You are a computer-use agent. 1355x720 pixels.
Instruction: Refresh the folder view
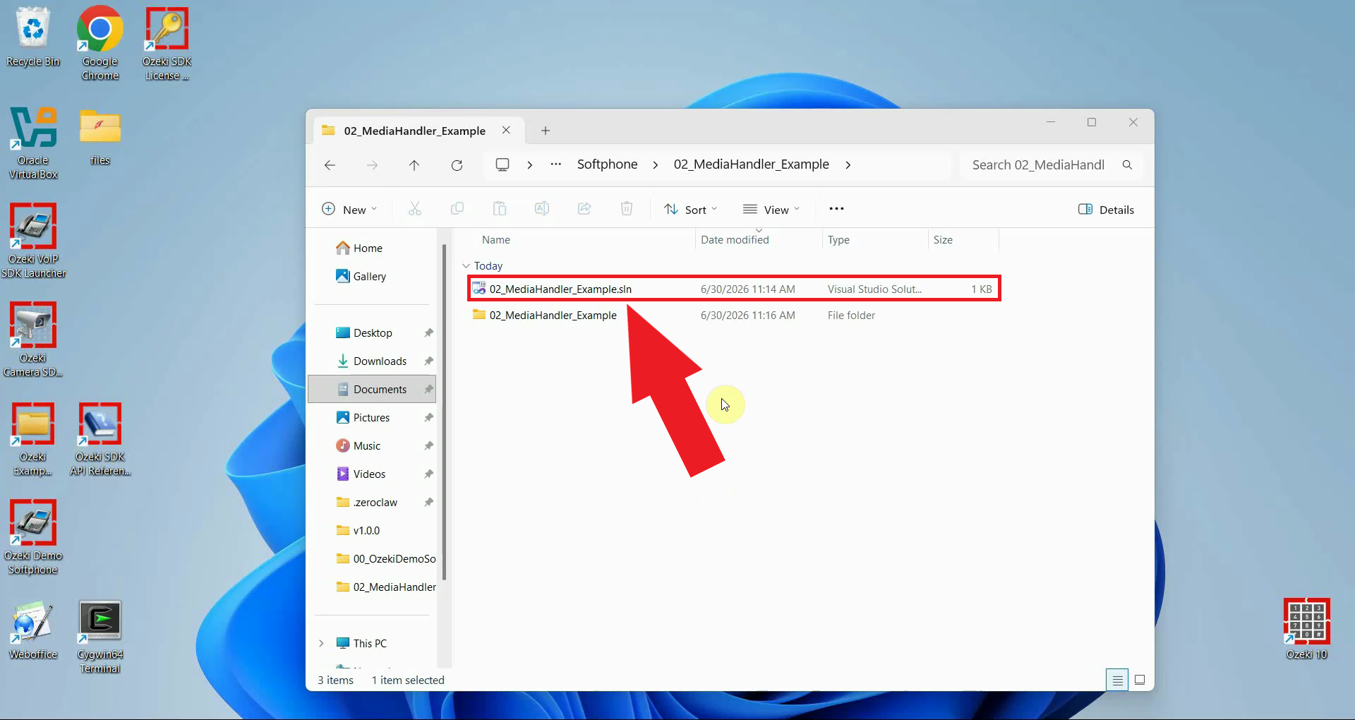coord(457,165)
